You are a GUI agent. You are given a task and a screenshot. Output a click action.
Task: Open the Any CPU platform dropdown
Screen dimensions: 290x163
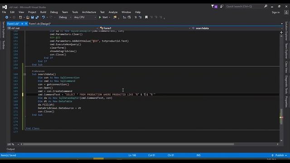click(85, 17)
